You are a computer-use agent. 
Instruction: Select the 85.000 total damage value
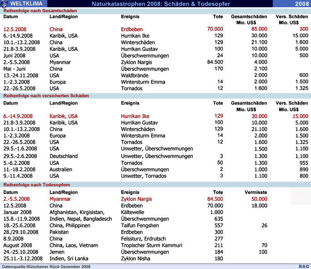259,29
